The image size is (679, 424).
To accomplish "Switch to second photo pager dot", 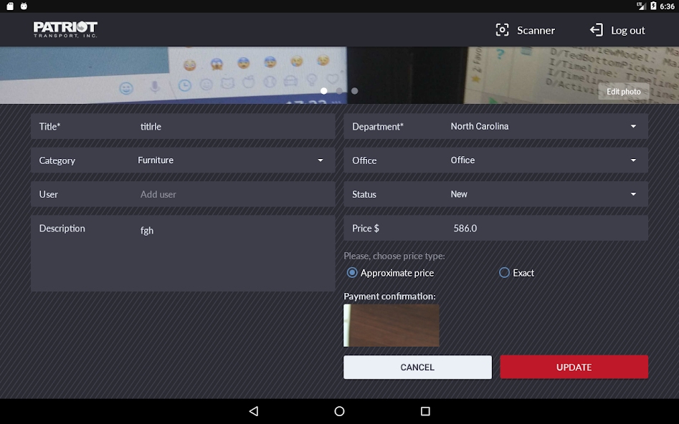I will pyautogui.click(x=340, y=91).
